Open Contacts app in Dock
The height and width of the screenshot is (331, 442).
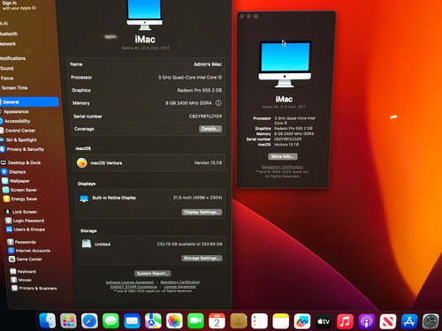[x=239, y=320]
